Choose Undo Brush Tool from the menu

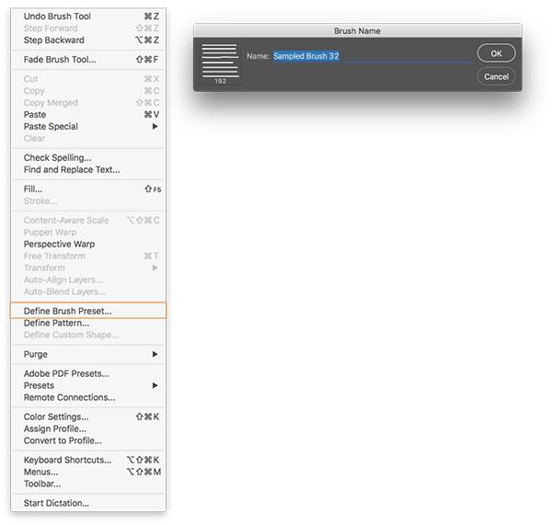click(88, 17)
